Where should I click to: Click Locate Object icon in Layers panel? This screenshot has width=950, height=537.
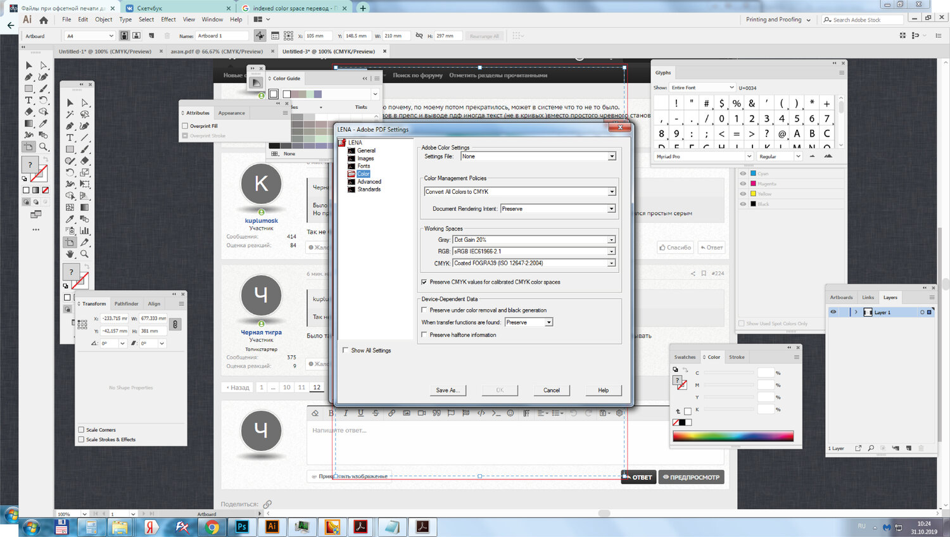point(871,448)
